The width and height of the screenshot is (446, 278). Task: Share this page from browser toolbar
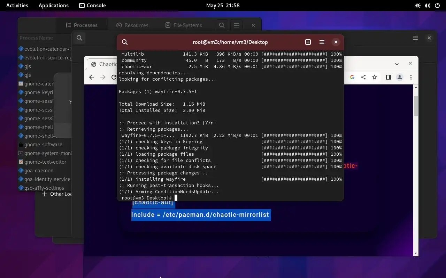[x=363, y=77]
